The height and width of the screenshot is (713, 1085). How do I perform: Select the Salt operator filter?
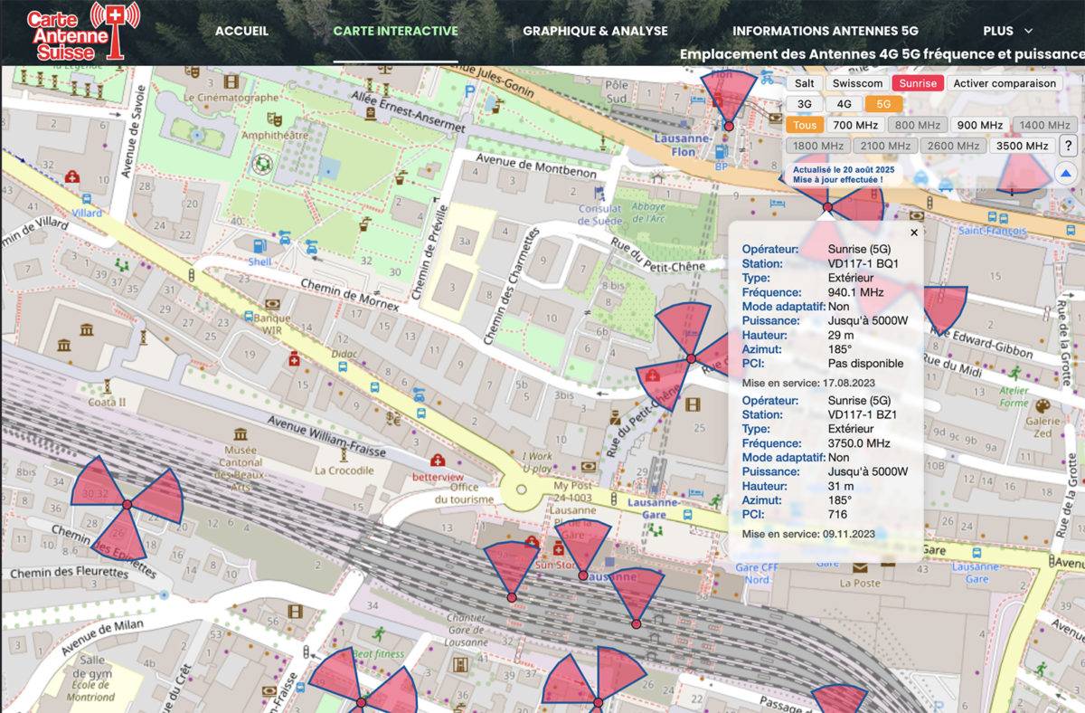point(805,83)
